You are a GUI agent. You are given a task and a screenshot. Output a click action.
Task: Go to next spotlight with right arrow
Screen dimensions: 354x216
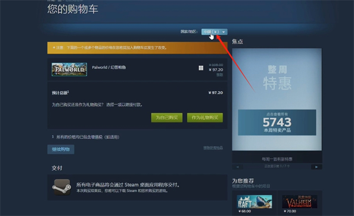tap(316, 167)
